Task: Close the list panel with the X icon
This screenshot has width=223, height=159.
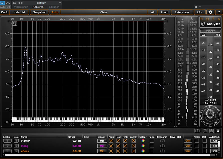Action: 218,131
